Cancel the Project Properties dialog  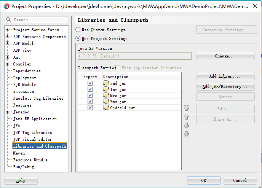coord(240,180)
